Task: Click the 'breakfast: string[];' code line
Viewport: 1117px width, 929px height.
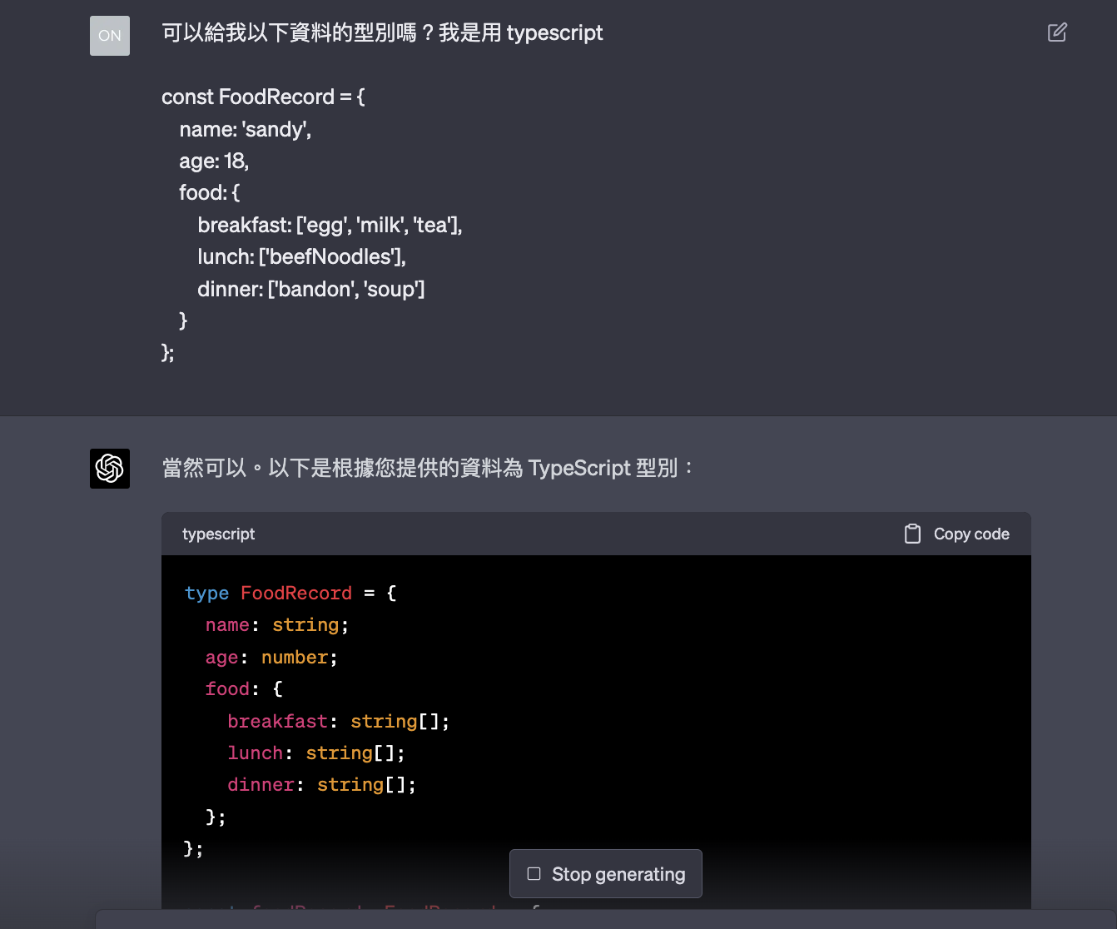Action: click(x=338, y=722)
